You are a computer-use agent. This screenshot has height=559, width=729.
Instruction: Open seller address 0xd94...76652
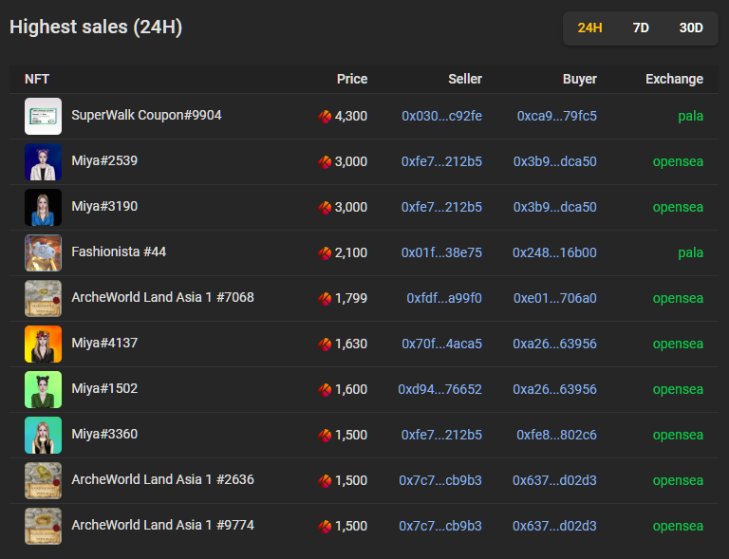(x=439, y=389)
